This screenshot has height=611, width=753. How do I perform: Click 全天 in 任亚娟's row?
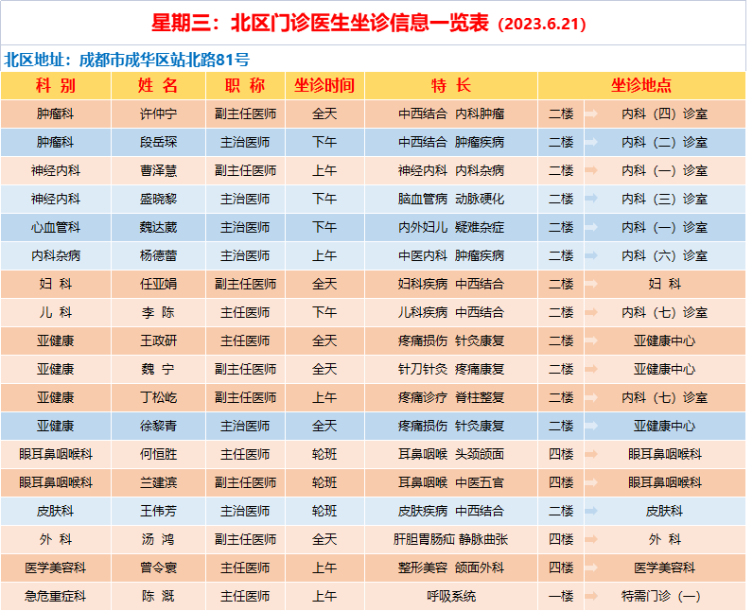tap(324, 284)
